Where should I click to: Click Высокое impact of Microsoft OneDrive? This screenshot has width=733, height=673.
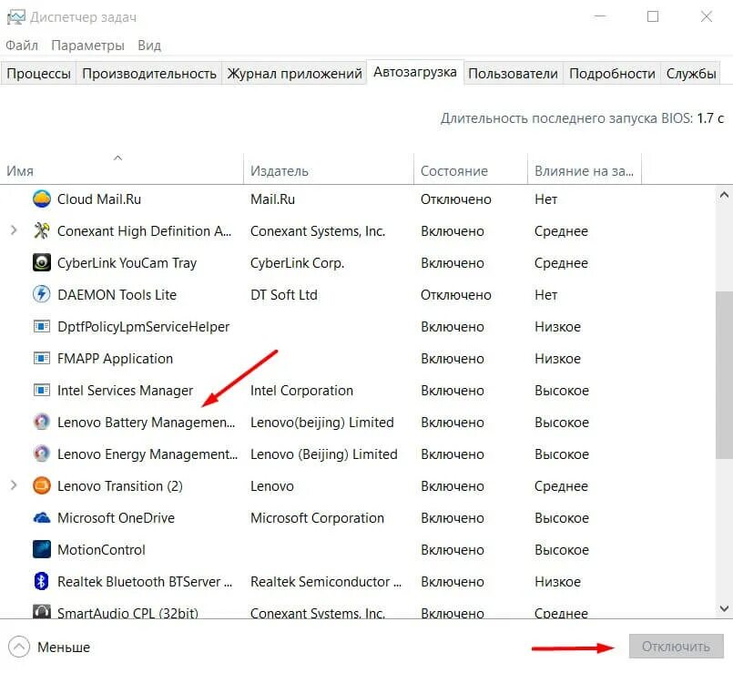pos(562,518)
